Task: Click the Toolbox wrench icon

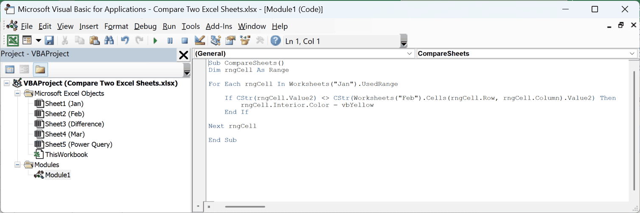Action: coord(260,41)
